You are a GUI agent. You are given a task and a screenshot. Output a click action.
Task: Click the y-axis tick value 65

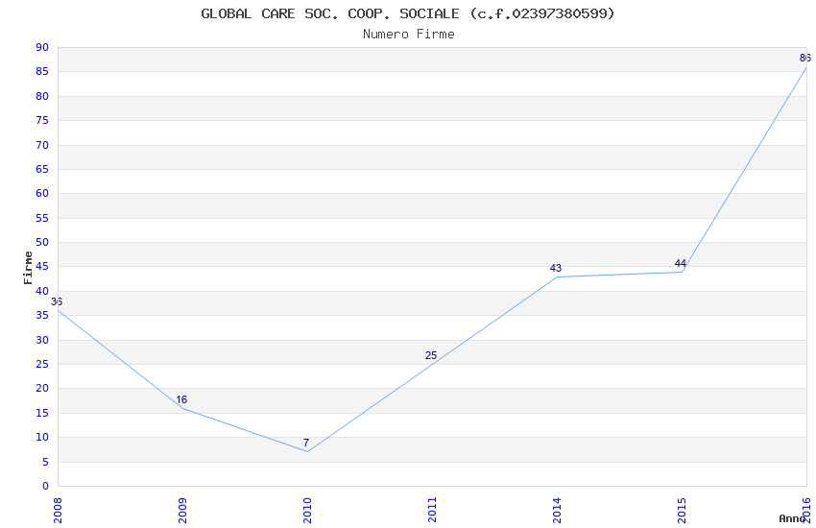click(42, 169)
